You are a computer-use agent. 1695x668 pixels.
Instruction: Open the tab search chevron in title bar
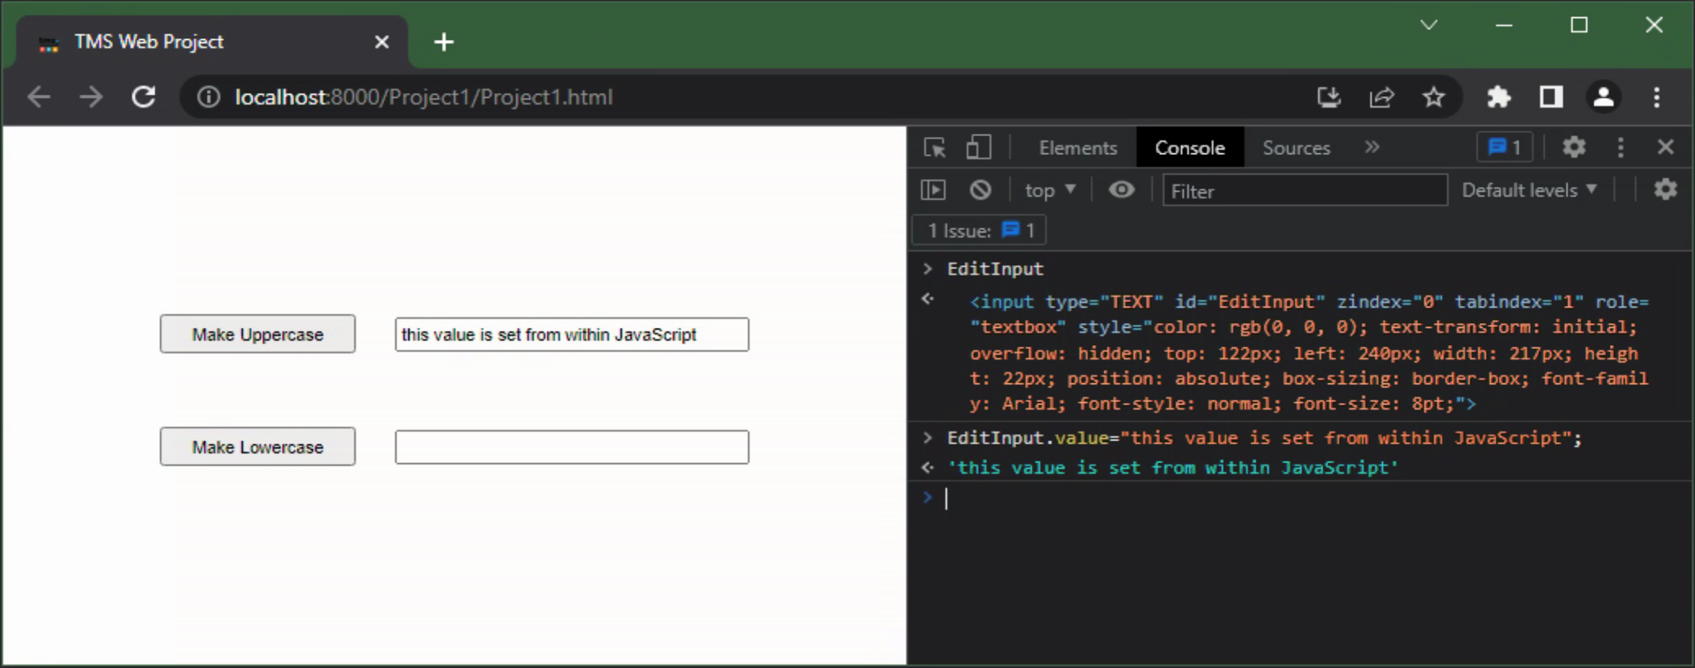(1429, 24)
